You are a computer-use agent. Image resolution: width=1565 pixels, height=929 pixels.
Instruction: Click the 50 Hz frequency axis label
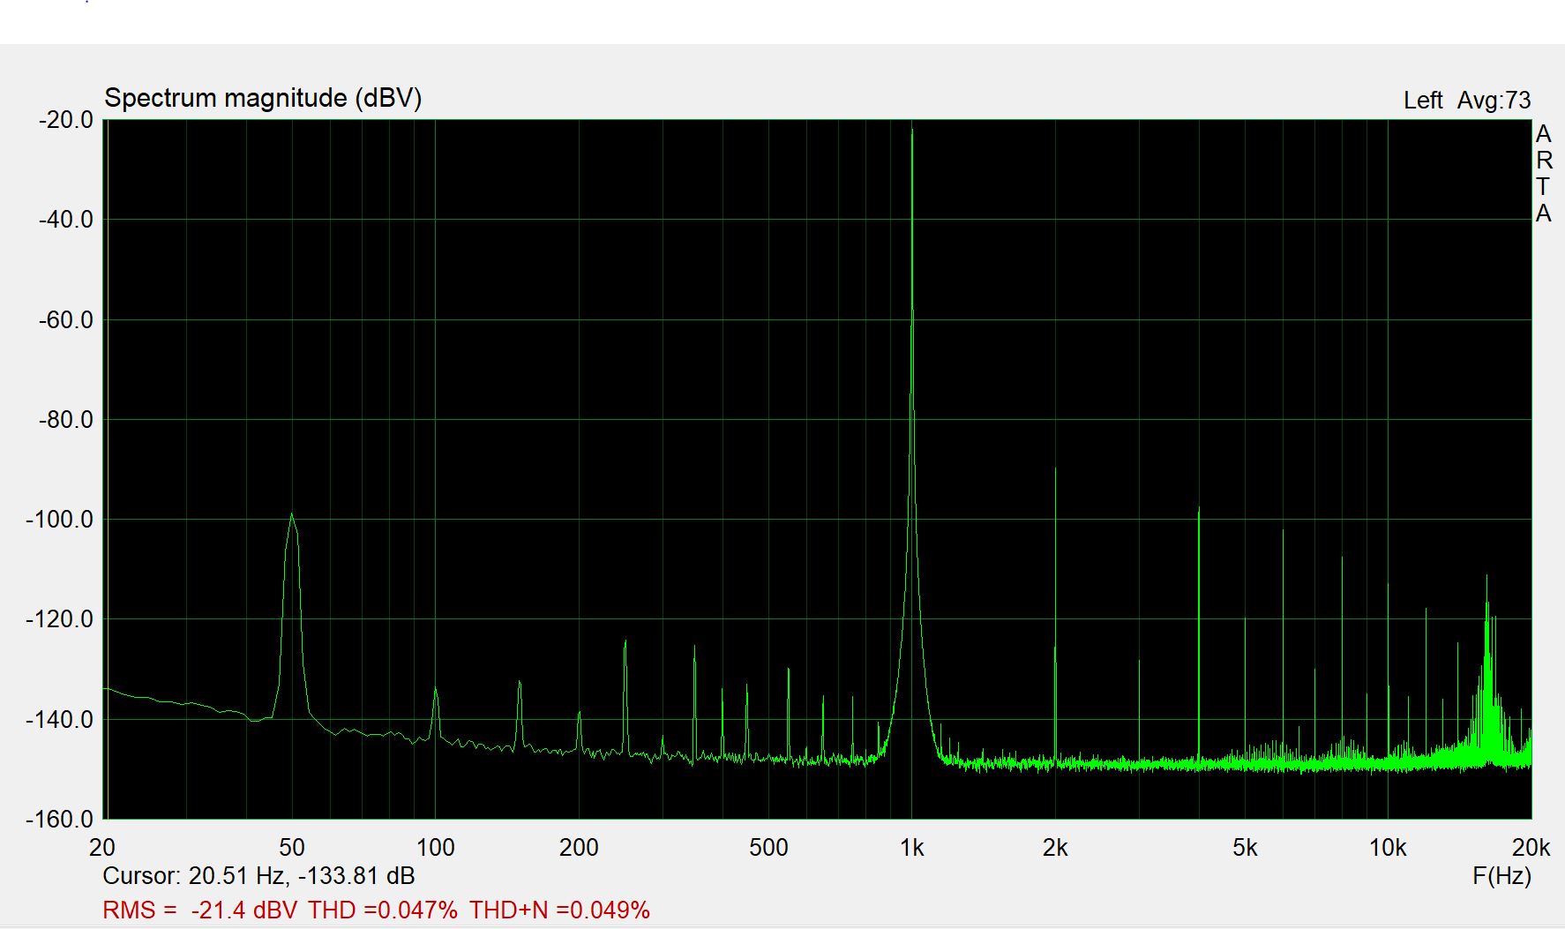click(x=292, y=848)
